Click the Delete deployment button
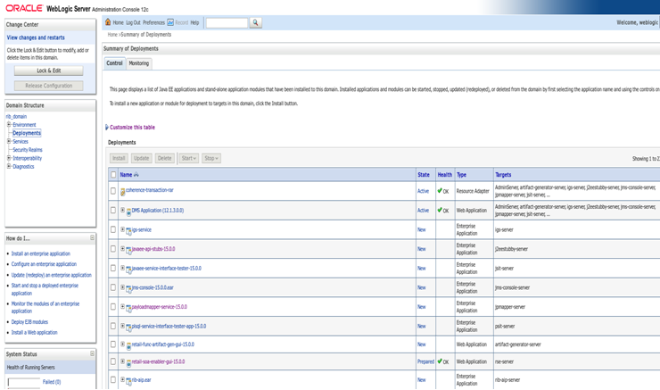 point(165,158)
